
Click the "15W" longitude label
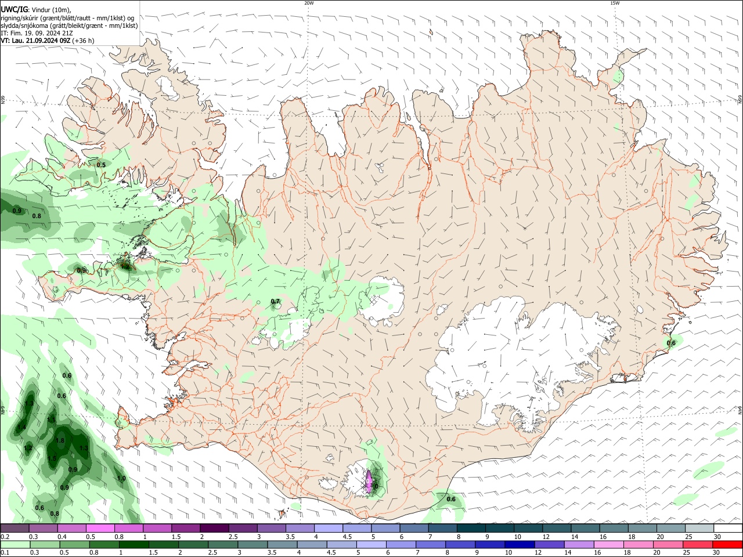coord(615,3)
